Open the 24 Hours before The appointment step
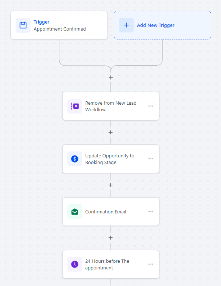Image resolution: width=221 pixels, height=286 pixels. point(110,264)
